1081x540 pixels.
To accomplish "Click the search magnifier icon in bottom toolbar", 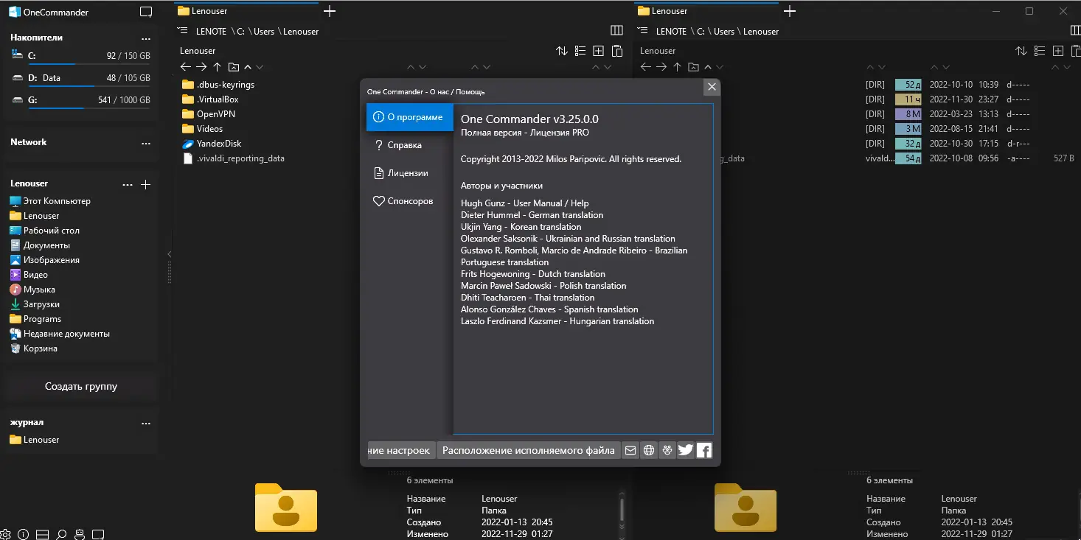I will tap(61, 534).
